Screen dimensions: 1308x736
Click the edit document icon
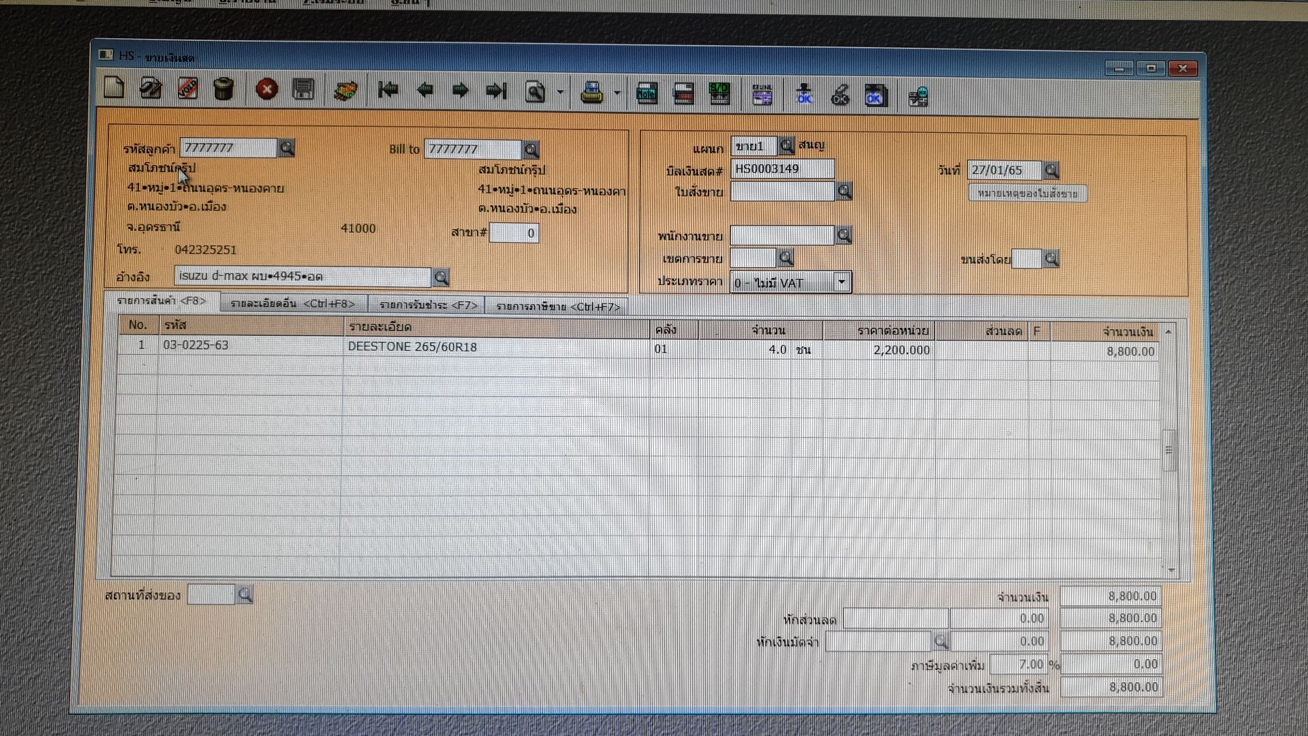click(151, 89)
